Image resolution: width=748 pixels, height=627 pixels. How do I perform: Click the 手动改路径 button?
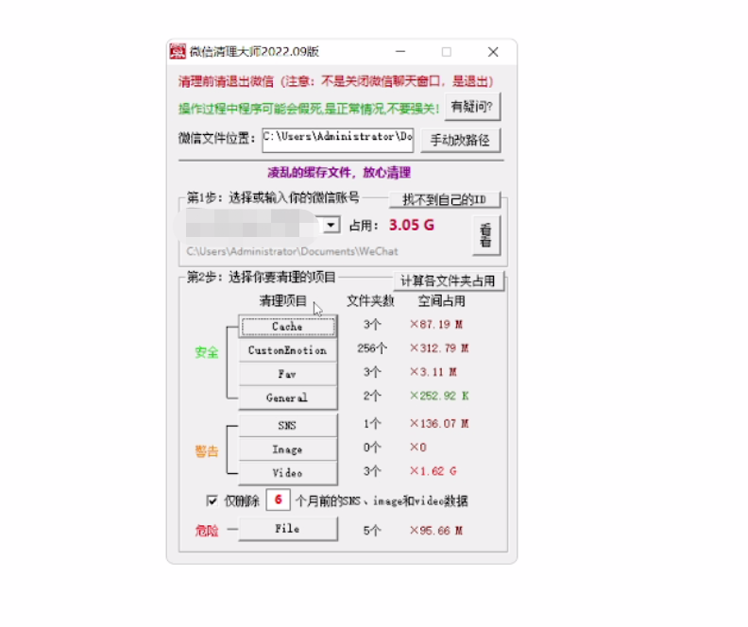point(460,140)
